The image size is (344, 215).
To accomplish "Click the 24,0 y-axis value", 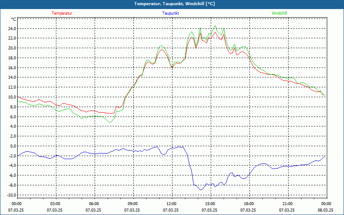I will (x=12, y=28).
